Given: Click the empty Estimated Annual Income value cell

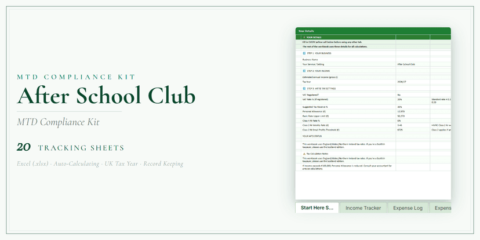Looking at the screenshot, I should point(412,77).
